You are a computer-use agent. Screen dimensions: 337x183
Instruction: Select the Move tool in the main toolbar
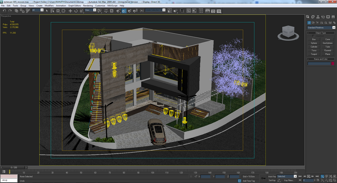[x=70, y=11]
